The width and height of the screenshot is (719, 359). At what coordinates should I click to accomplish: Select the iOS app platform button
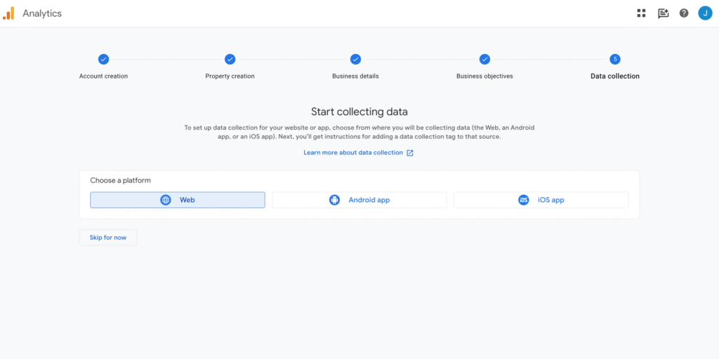[541, 200]
